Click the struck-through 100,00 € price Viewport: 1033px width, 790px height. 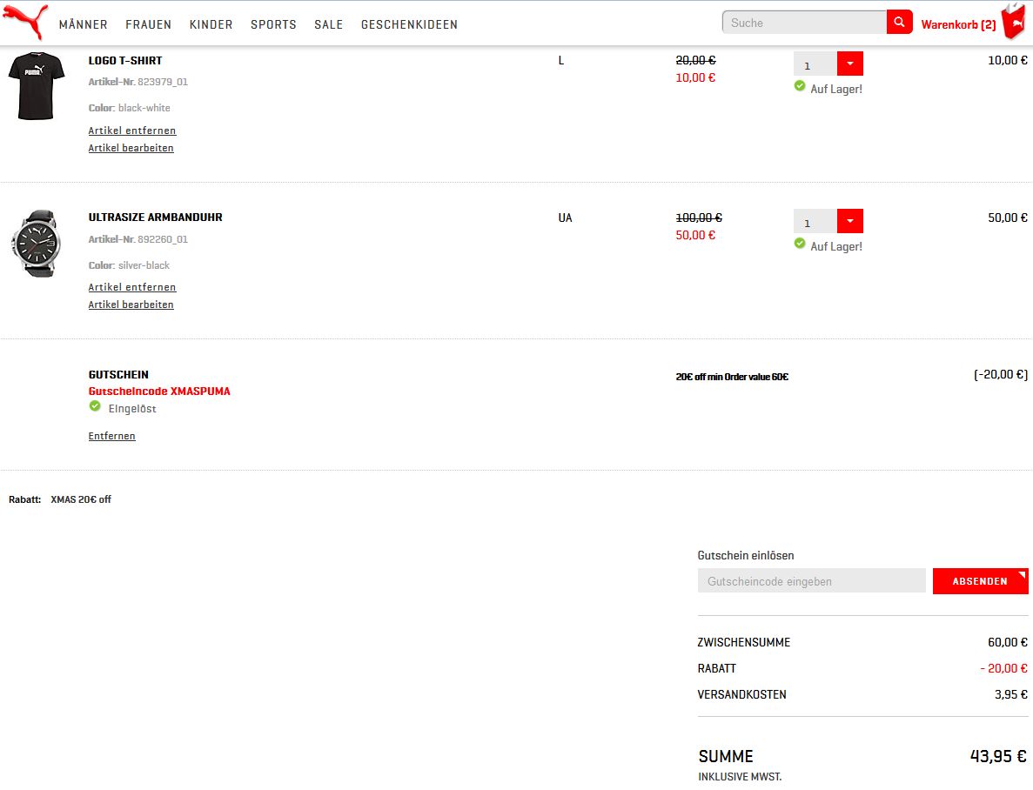pos(699,218)
